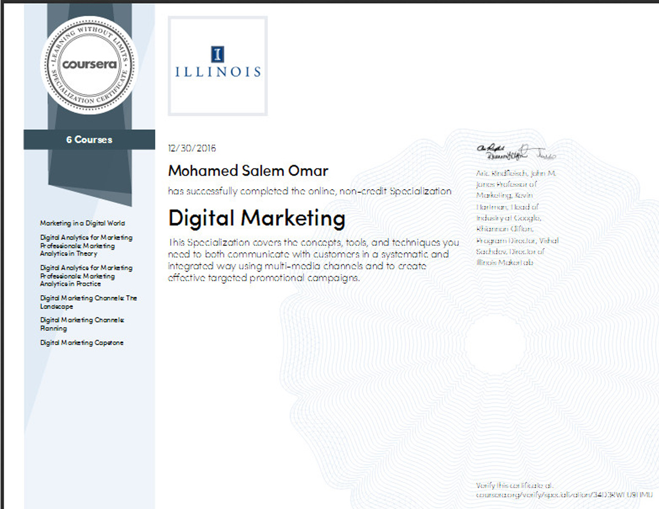
Task: Click the instructor names and titles text
Action: click(516, 218)
